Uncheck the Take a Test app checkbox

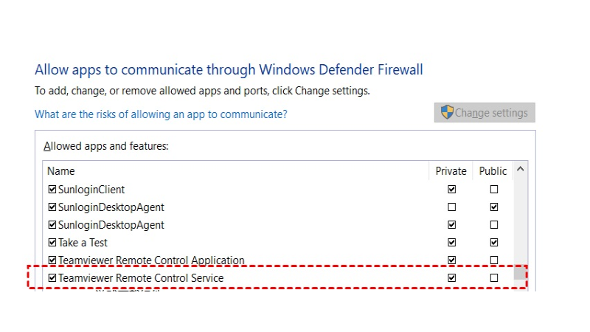pyautogui.click(x=52, y=243)
